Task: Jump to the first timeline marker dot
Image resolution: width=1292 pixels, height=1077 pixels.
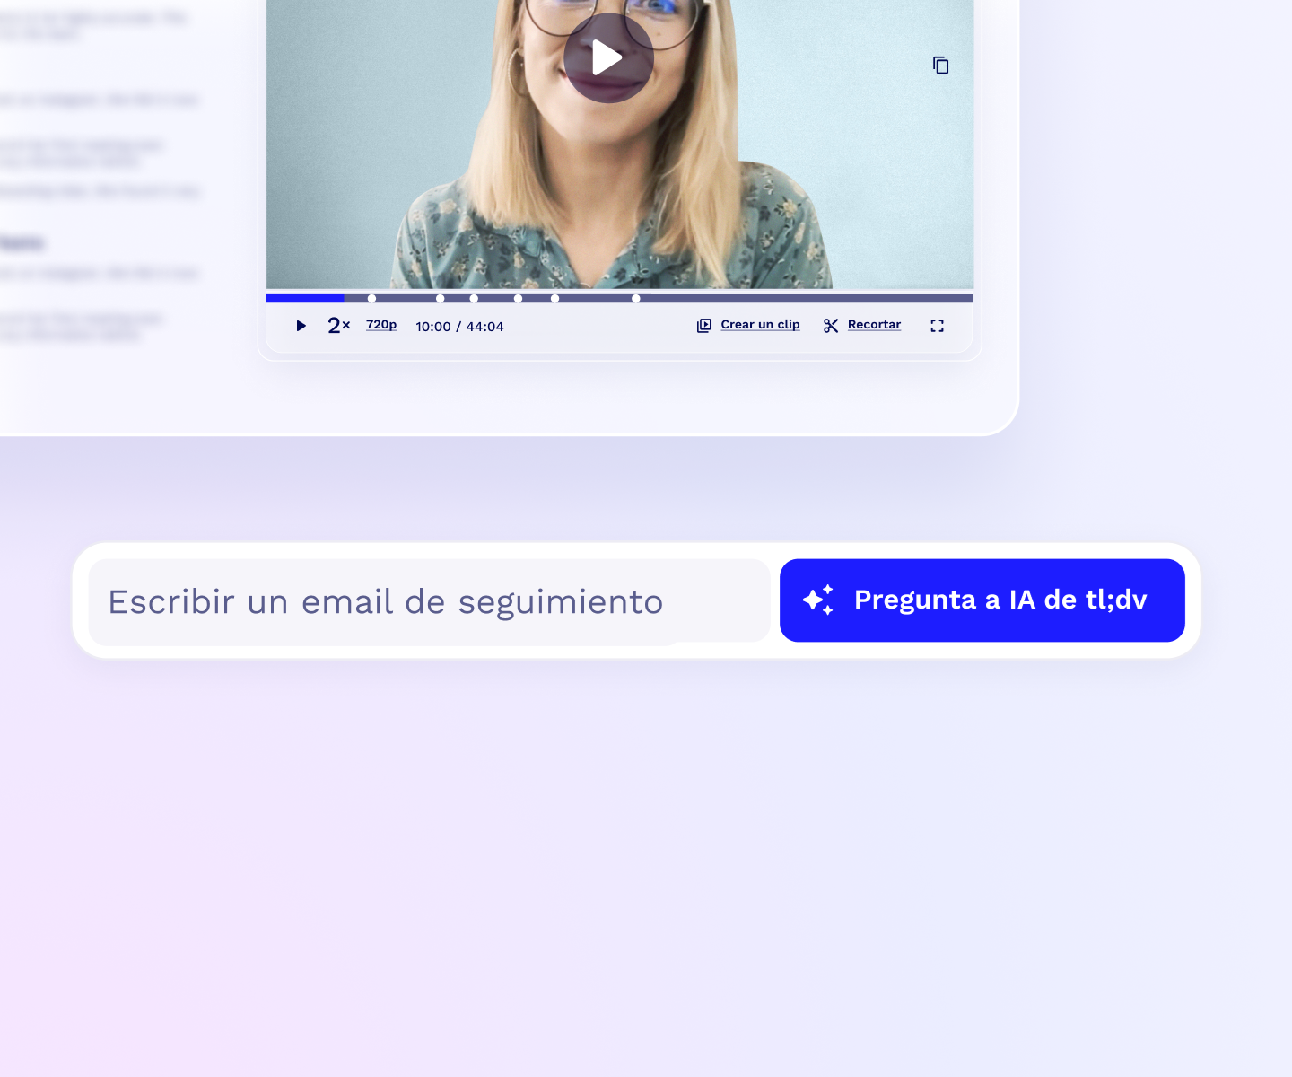Action: click(371, 299)
